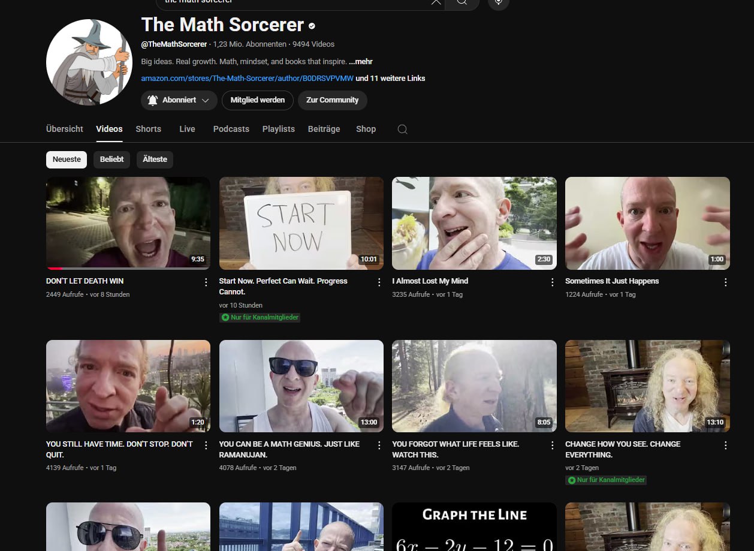Click the Mitglied werden button

click(258, 100)
